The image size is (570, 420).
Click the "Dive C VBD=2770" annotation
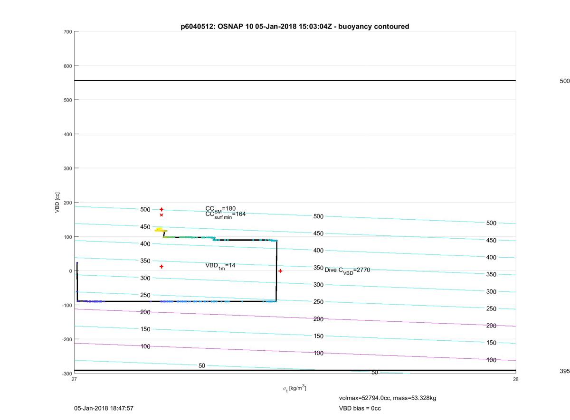[347, 270]
